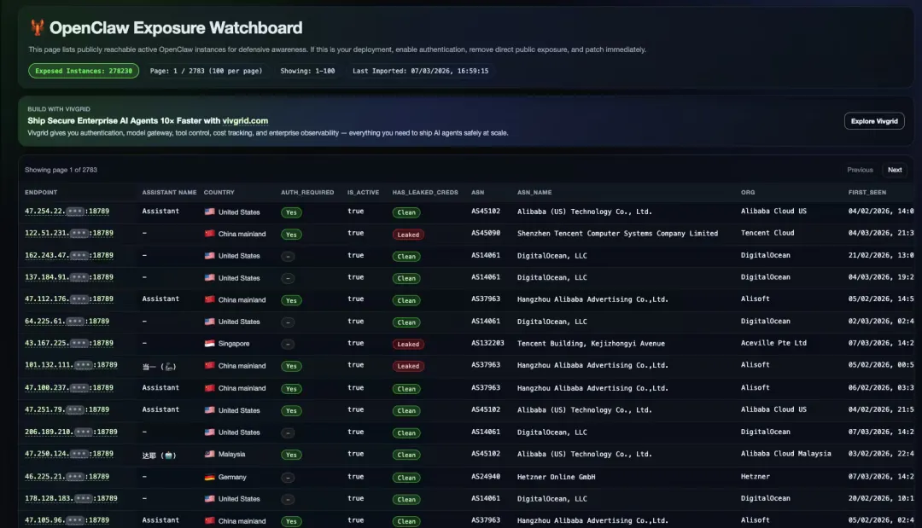This screenshot has height=528, width=922.
Task: Click the Leaked badge in the Shenzhen Tencent row
Action: (408, 235)
